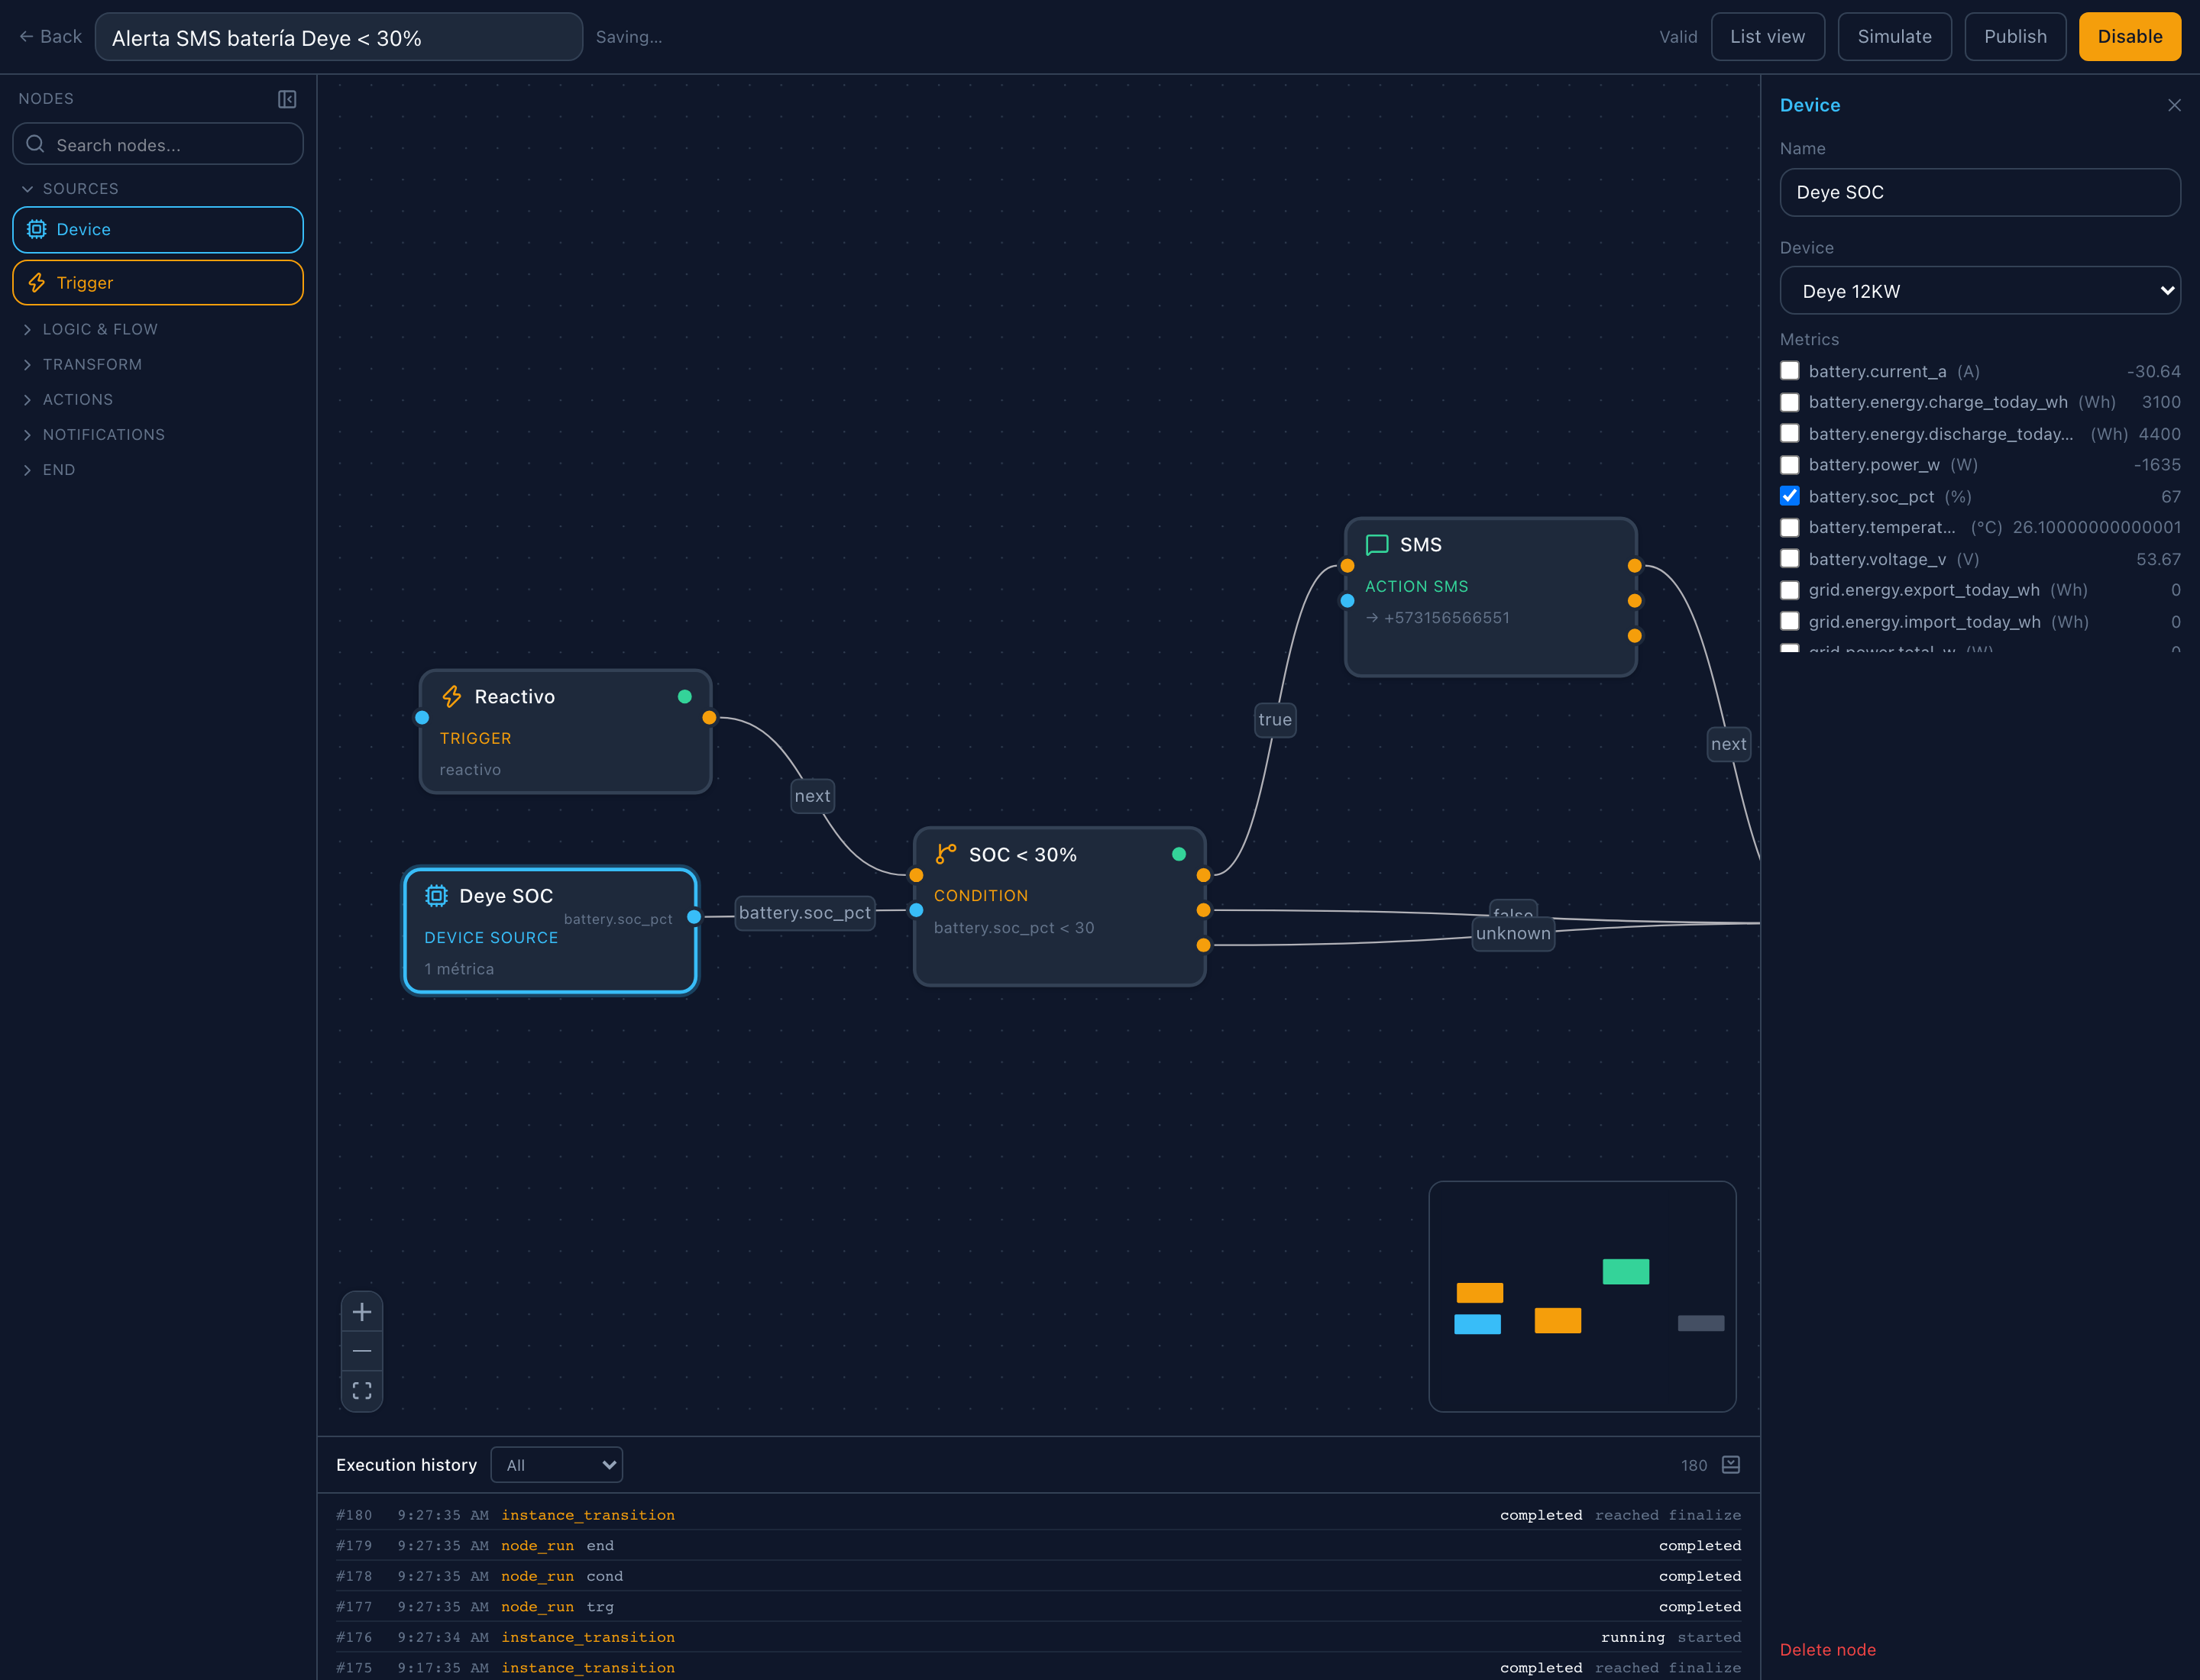The width and height of the screenshot is (2200, 1680).
Task: Click the green status dot on Reactivo node
Action: pos(684,696)
